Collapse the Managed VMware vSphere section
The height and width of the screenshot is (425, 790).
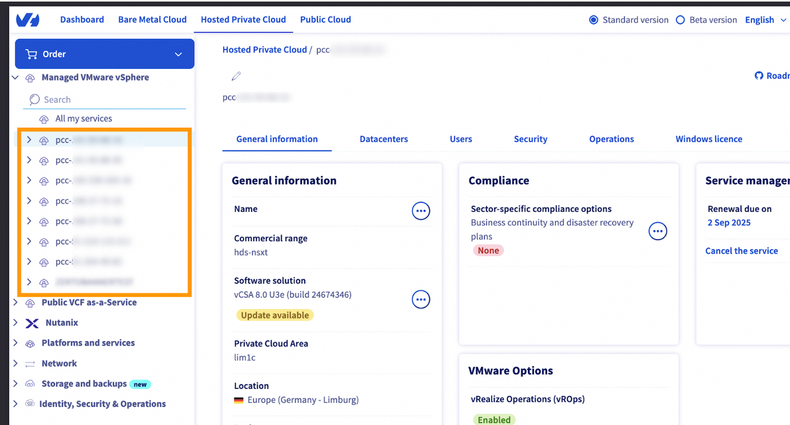point(15,77)
